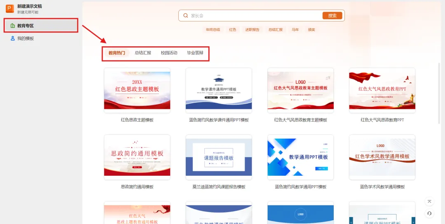
Task: Click the 年终总结 search tag
Action: pyautogui.click(x=213, y=30)
